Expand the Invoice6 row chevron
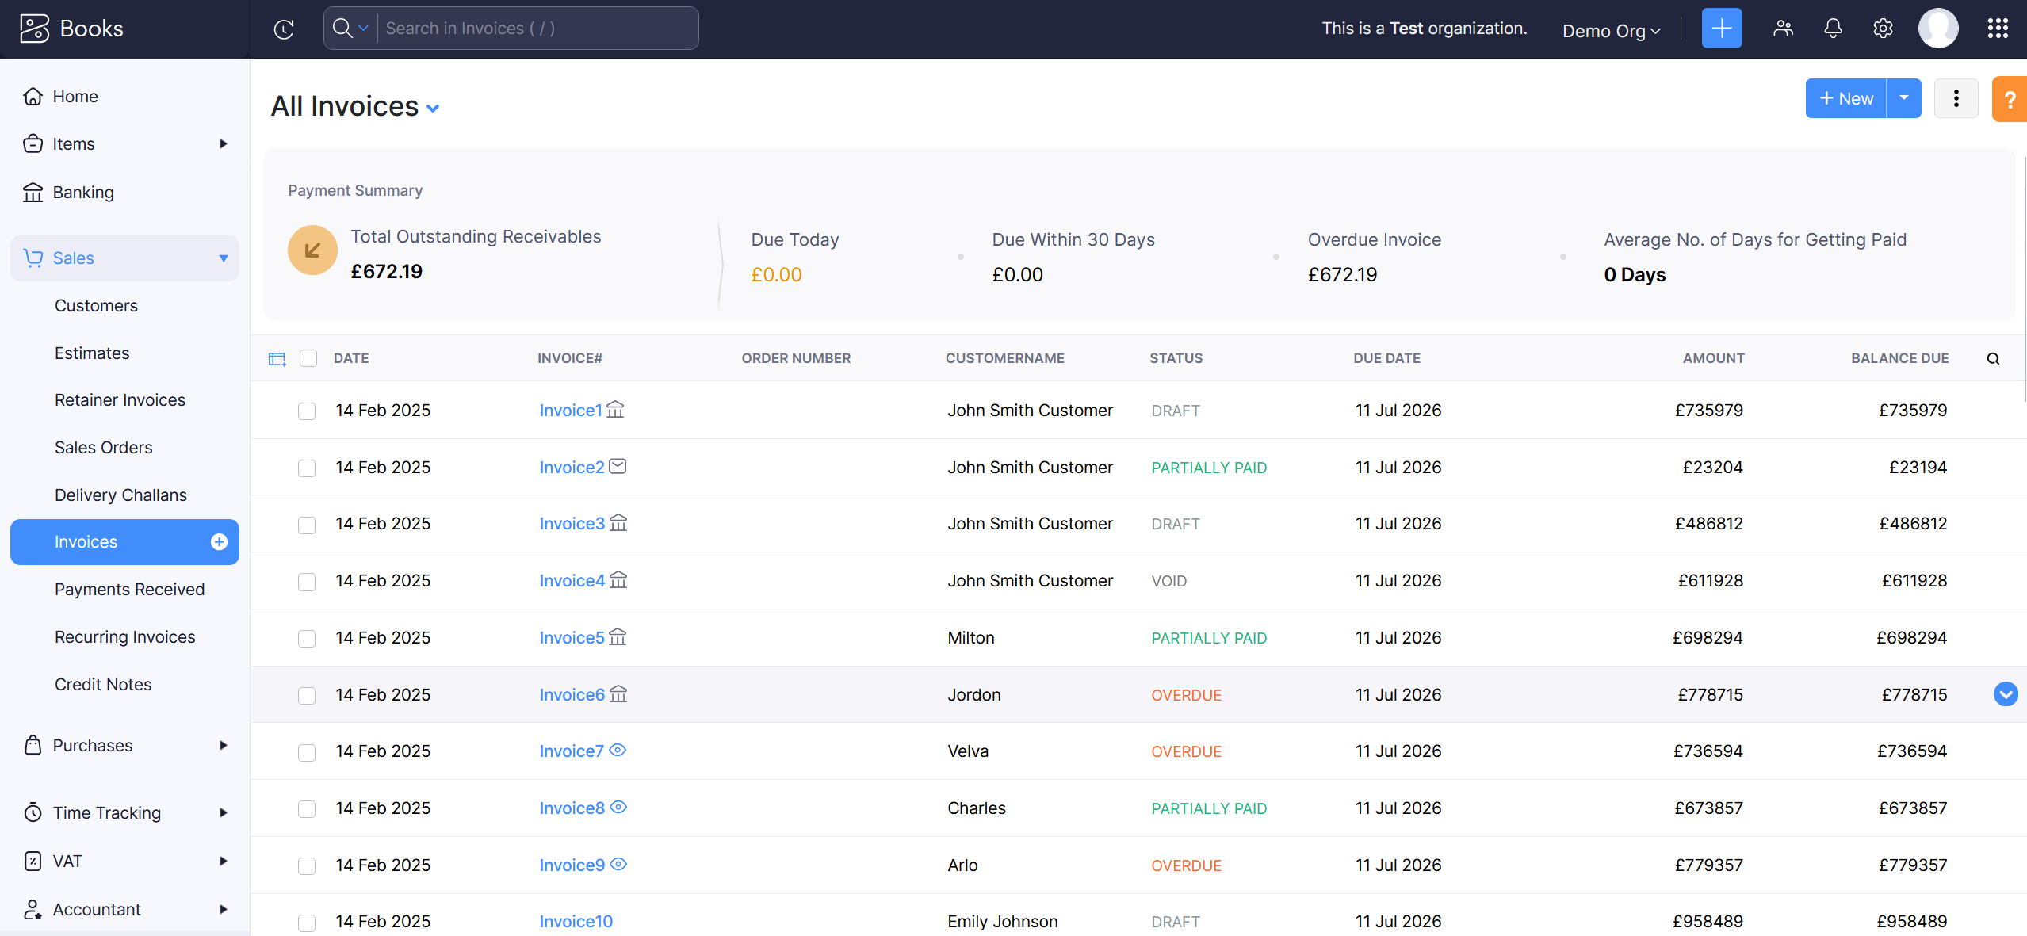2027x936 pixels. tap(2006, 693)
